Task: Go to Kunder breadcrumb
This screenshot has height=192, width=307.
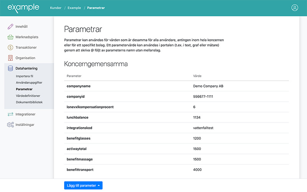Action: point(56,8)
